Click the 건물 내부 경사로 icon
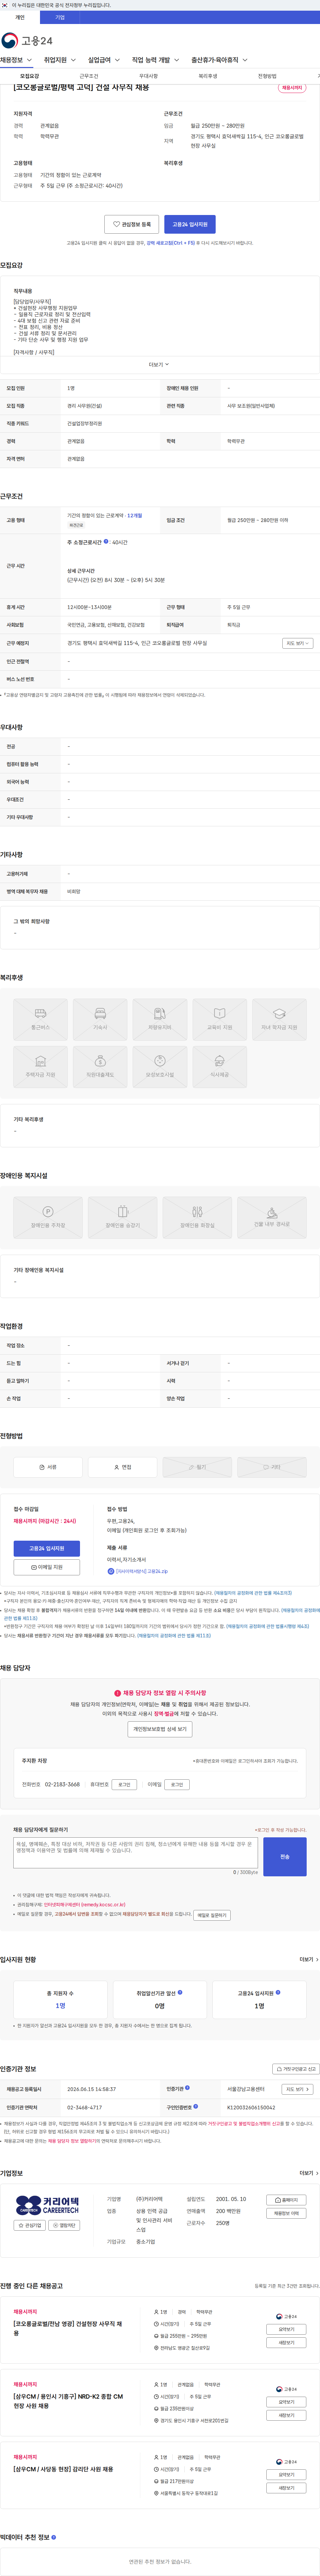The width and height of the screenshot is (320, 2576). [x=272, y=1217]
